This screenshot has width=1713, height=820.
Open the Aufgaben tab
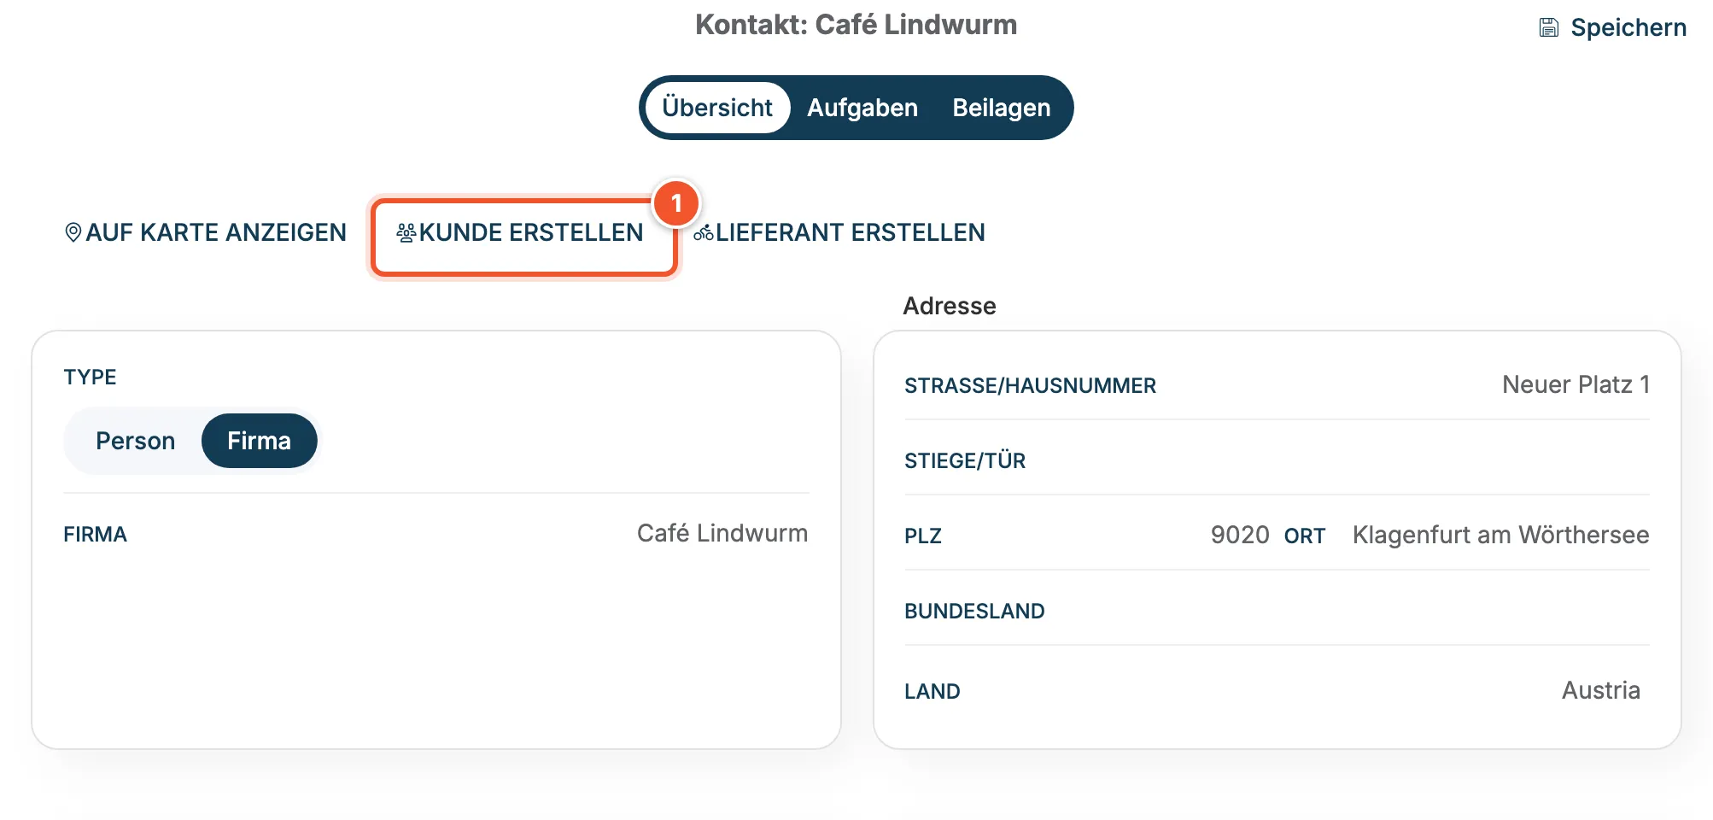point(862,108)
